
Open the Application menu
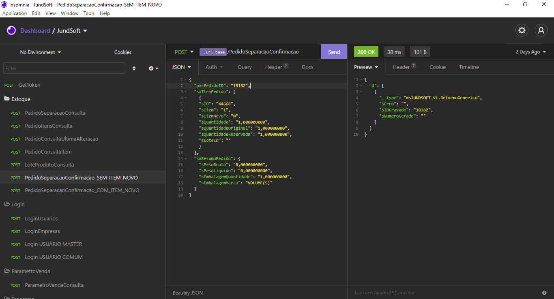pos(15,13)
